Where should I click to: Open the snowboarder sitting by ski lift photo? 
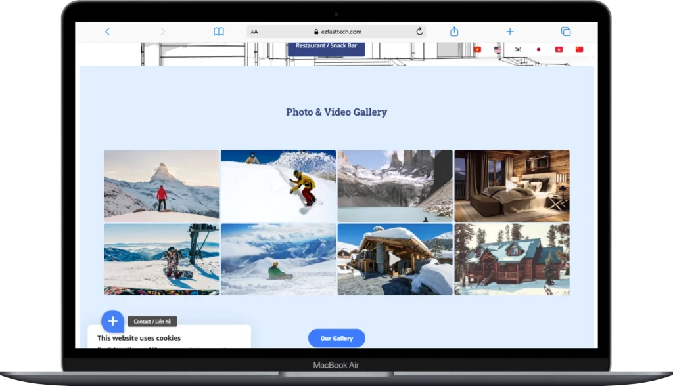tap(162, 259)
